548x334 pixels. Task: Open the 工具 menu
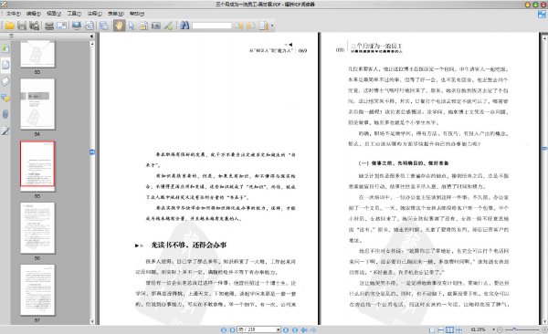[74, 14]
